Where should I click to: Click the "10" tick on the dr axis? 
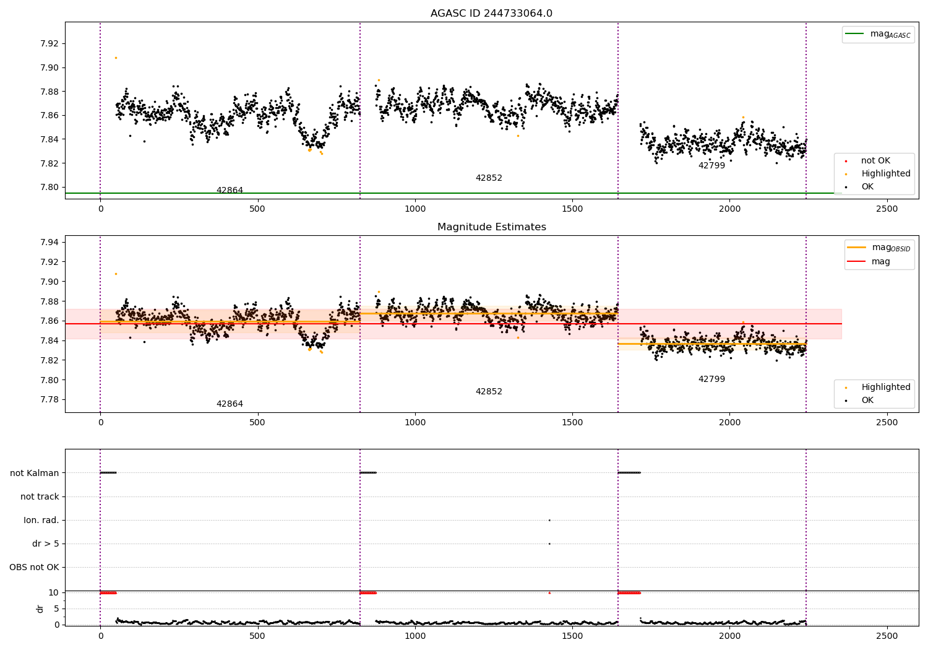pyautogui.click(x=54, y=593)
